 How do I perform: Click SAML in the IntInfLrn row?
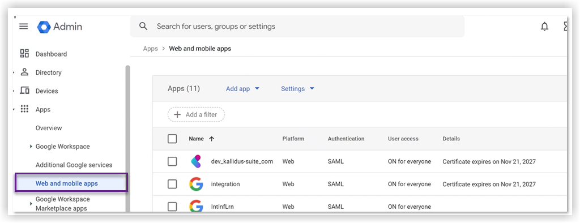(x=335, y=207)
